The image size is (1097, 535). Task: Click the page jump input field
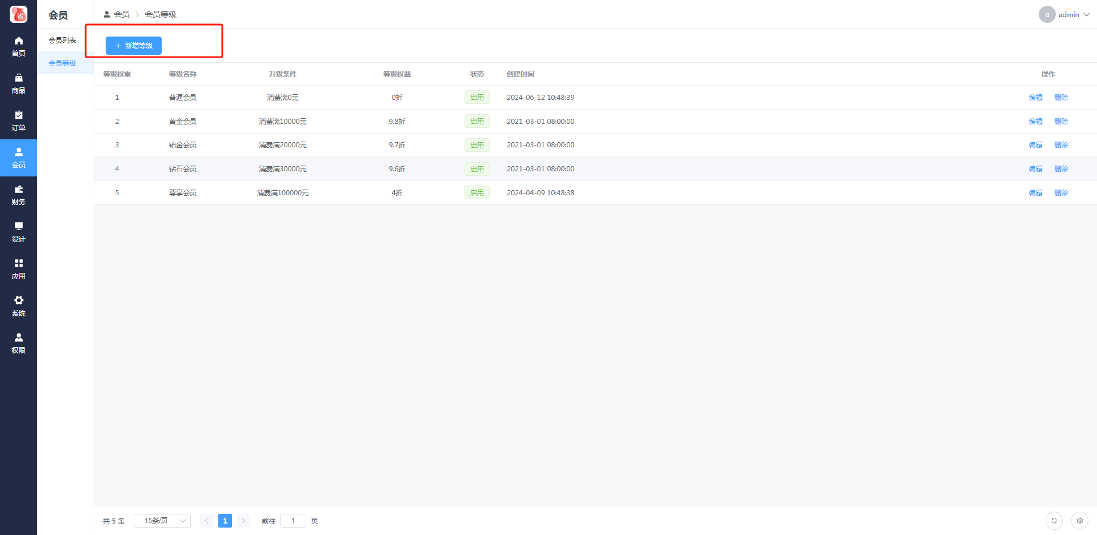click(293, 521)
